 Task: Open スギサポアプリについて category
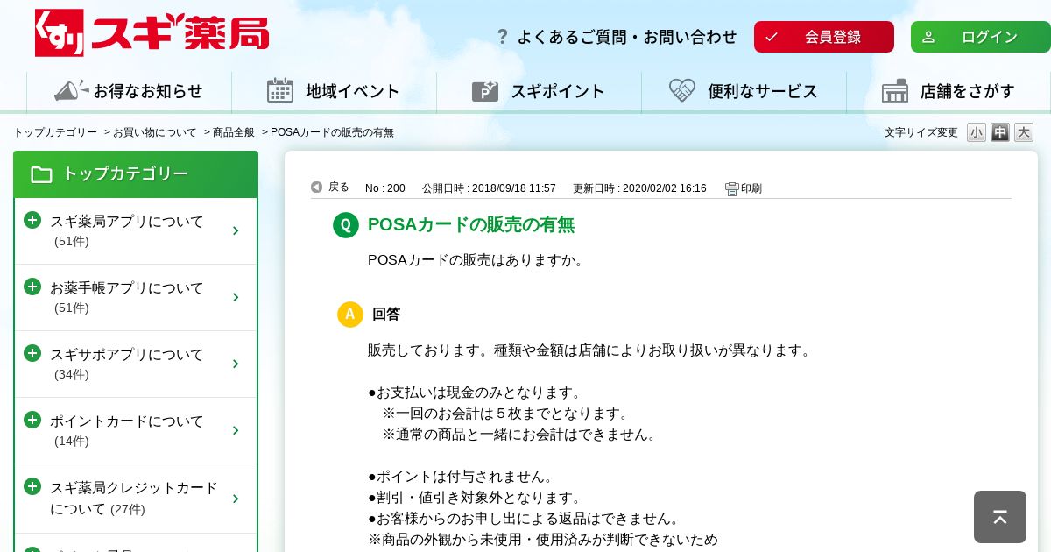click(136, 364)
